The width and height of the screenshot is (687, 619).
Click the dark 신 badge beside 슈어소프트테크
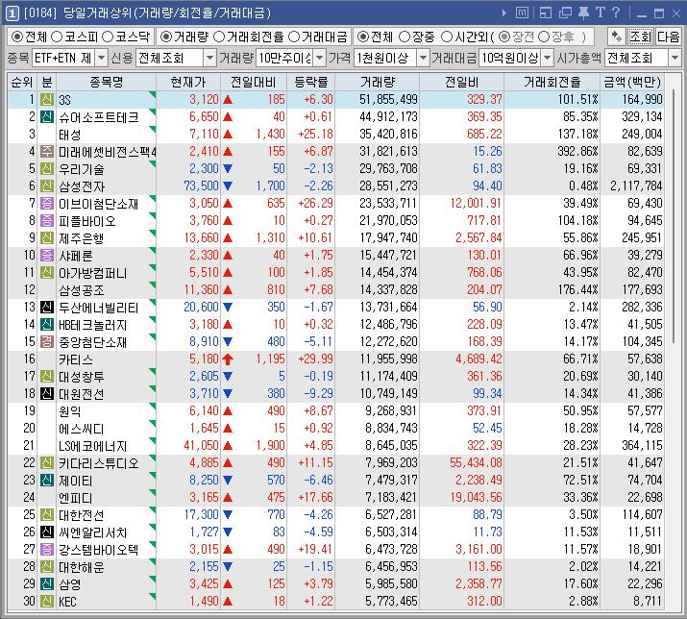coord(47,116)
